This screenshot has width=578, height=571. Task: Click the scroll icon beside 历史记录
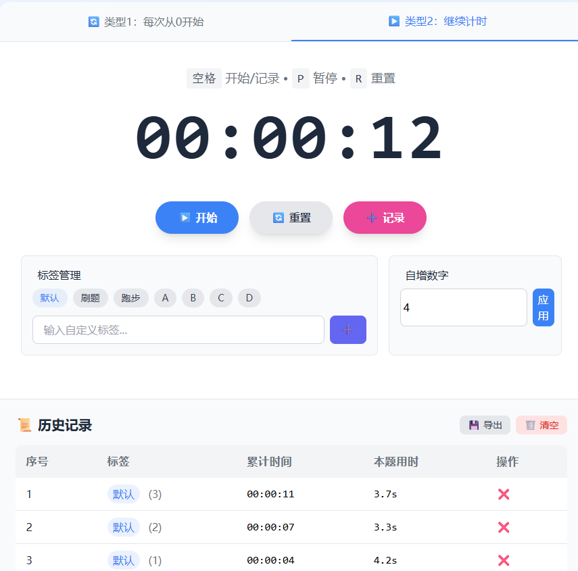point(25,425)
